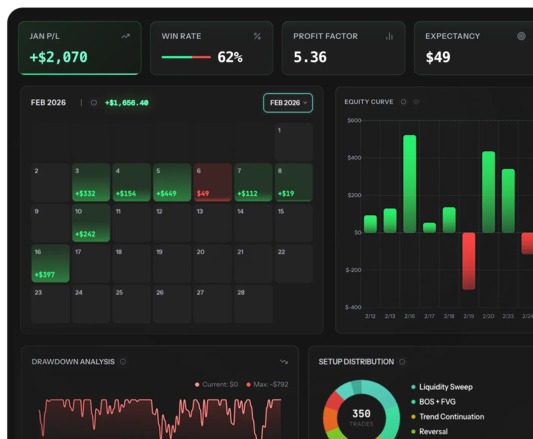Screen dimensions: 533x439
Task: Toggle the Liquidity Sweep legend item
Action: (445, 387)
